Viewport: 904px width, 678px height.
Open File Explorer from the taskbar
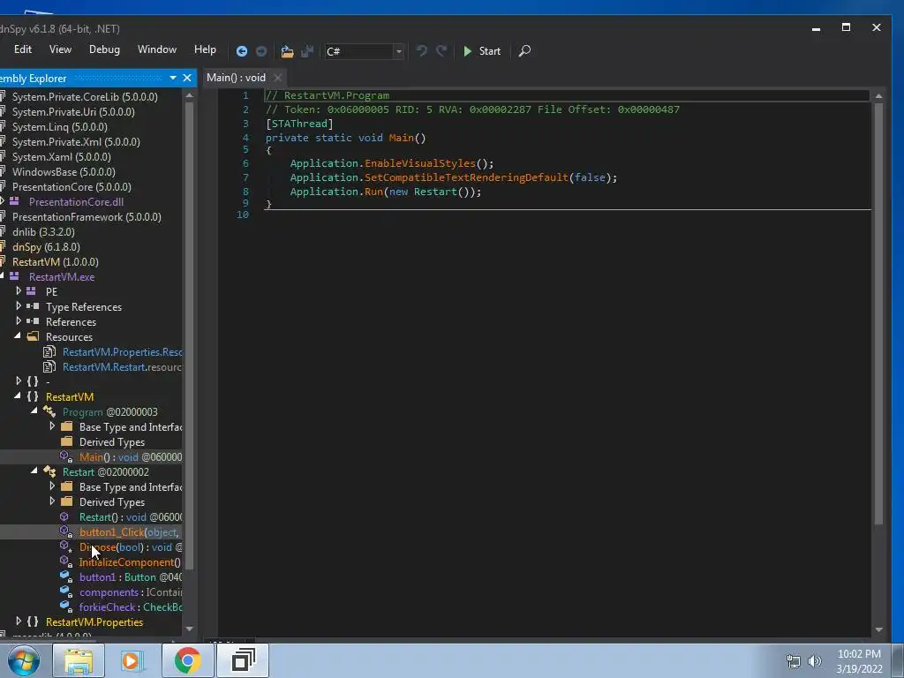pos(79,660)
